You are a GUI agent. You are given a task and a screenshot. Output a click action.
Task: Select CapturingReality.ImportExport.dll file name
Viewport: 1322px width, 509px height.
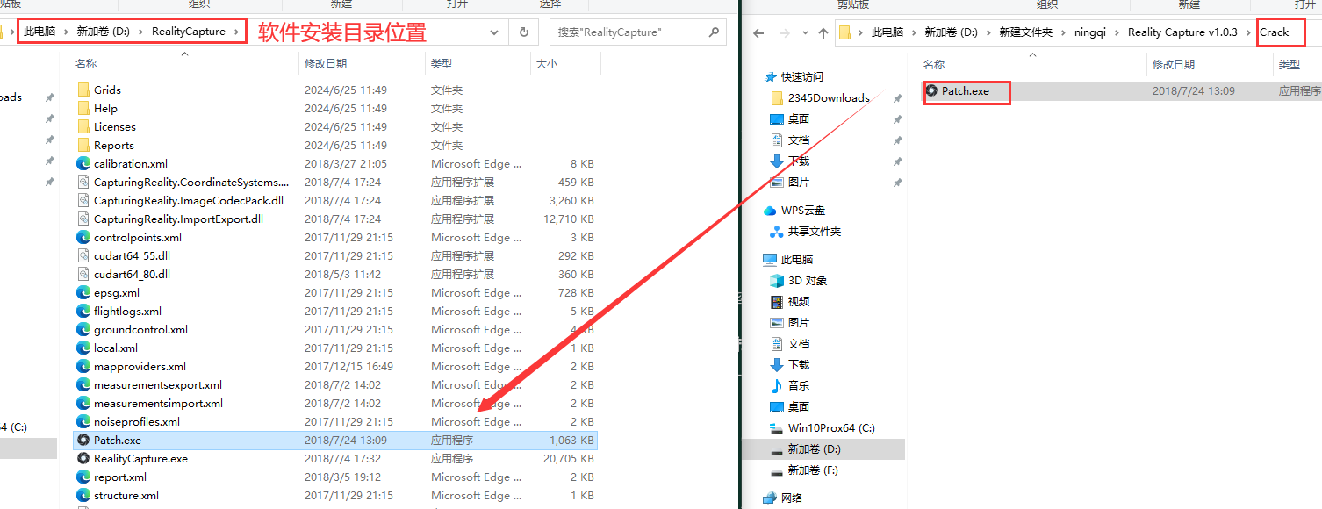point(178,219)
